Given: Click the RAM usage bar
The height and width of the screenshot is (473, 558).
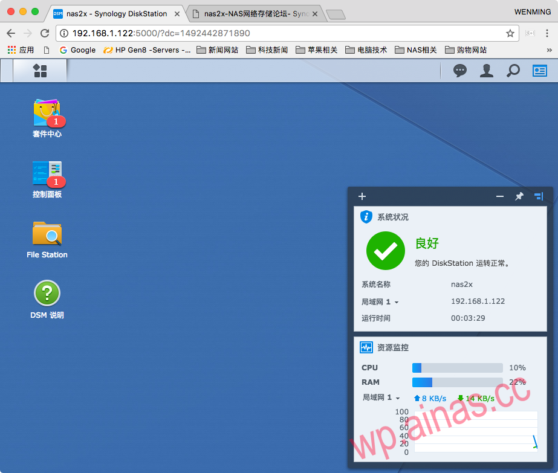Looking at the screenshot, I should coord(457,382).
